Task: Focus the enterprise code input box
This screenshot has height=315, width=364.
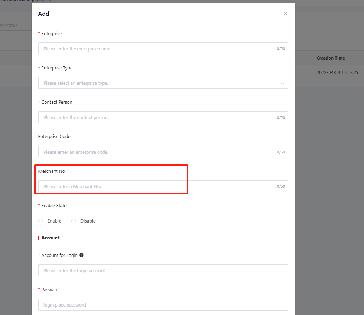Action: 157,152
